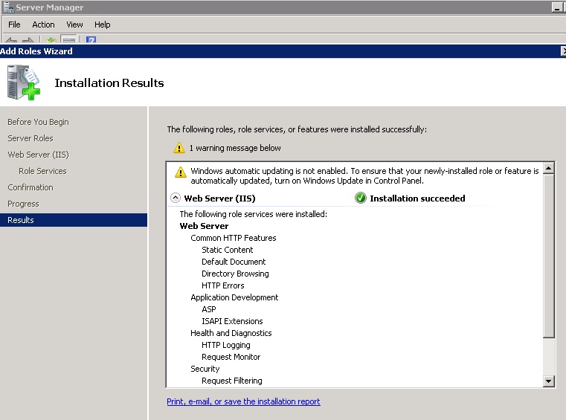Click the 'Health and Diagnostics' entry
Screen dimensions: 566x420
point(231,333)
